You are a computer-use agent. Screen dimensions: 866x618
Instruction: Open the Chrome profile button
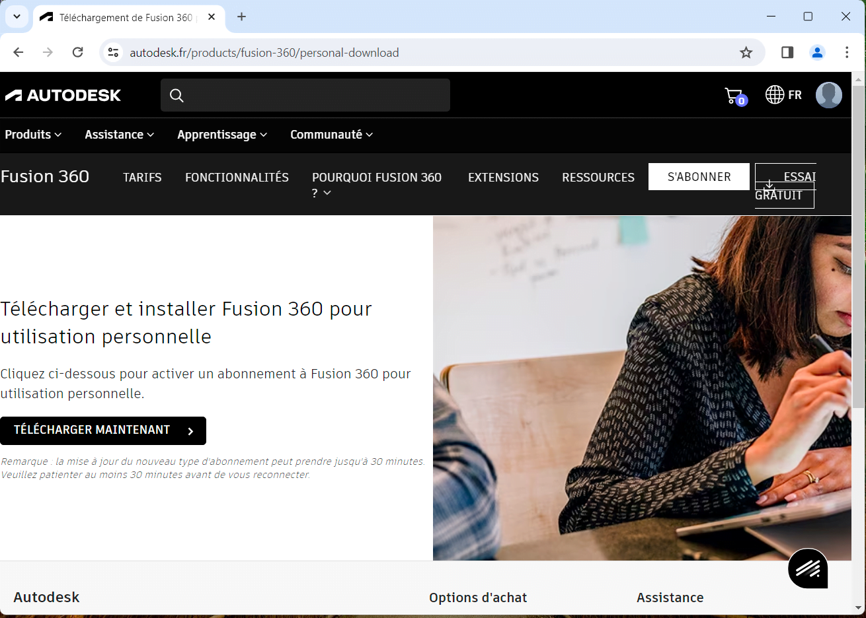[817, 52]
